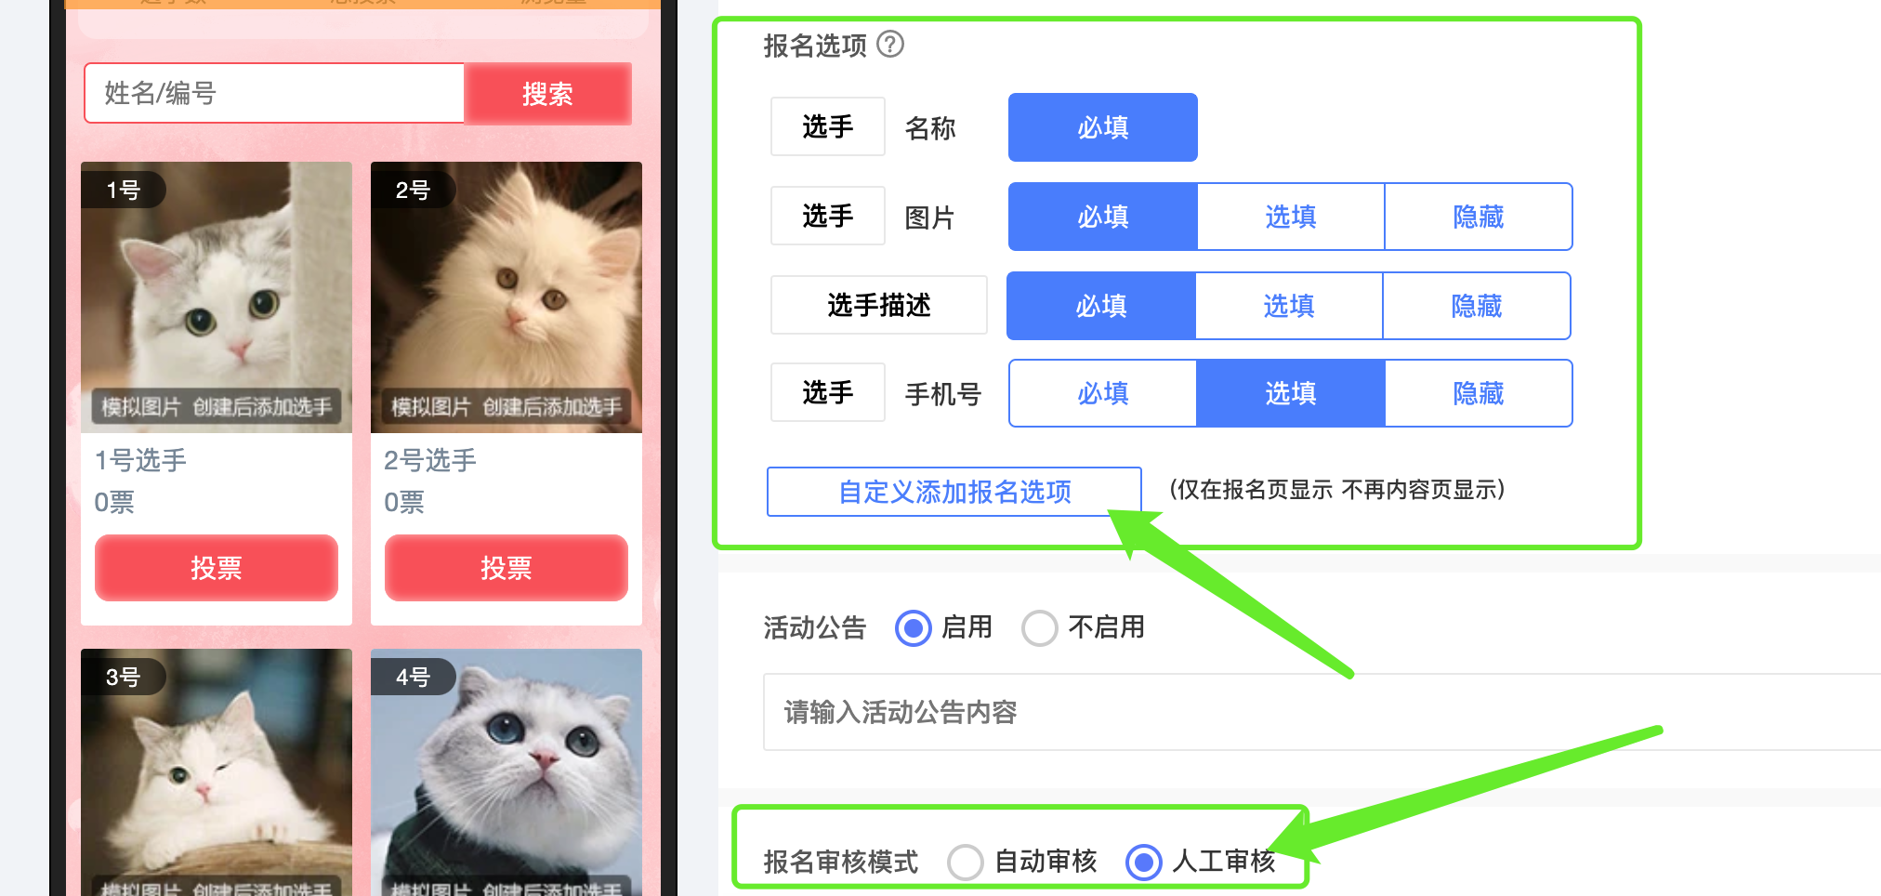The image size is (1881, 896).
Task: Vote for 2号选手 with 投票 button
Action: pos(506,568)
